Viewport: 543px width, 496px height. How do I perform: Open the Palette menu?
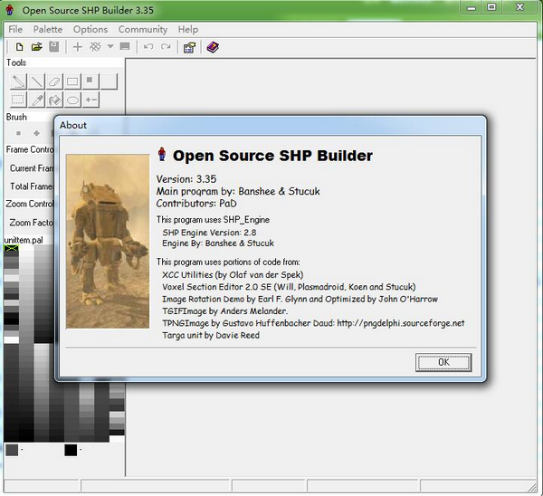48,30
